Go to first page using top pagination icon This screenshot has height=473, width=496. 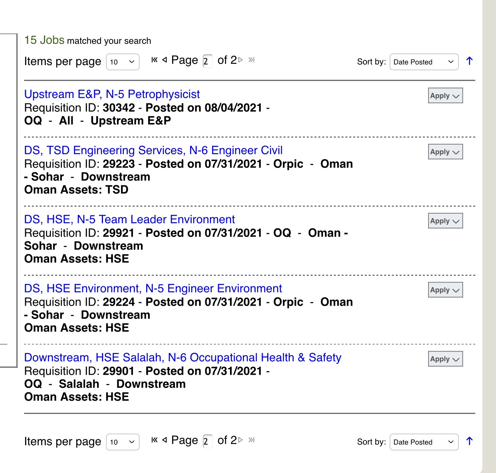coord(155,60)
